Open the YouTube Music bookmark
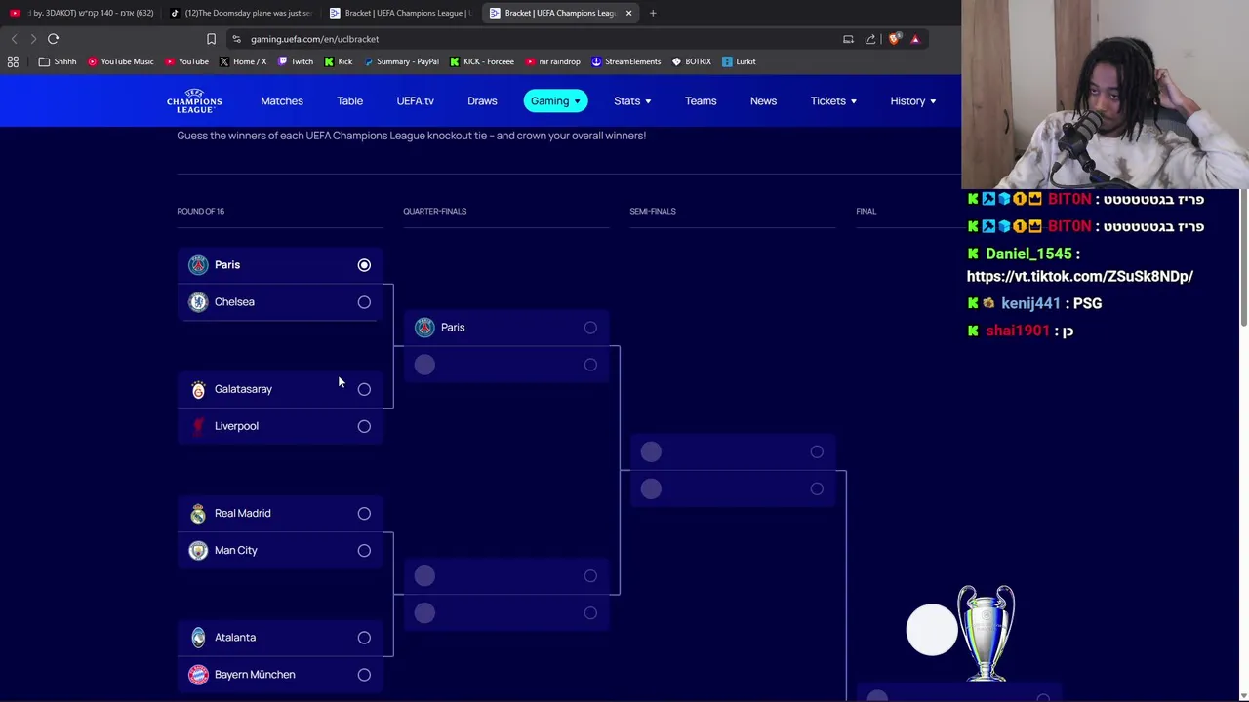Image resolution: width=1249 pixels, height=702 pixels. [121, 61]
